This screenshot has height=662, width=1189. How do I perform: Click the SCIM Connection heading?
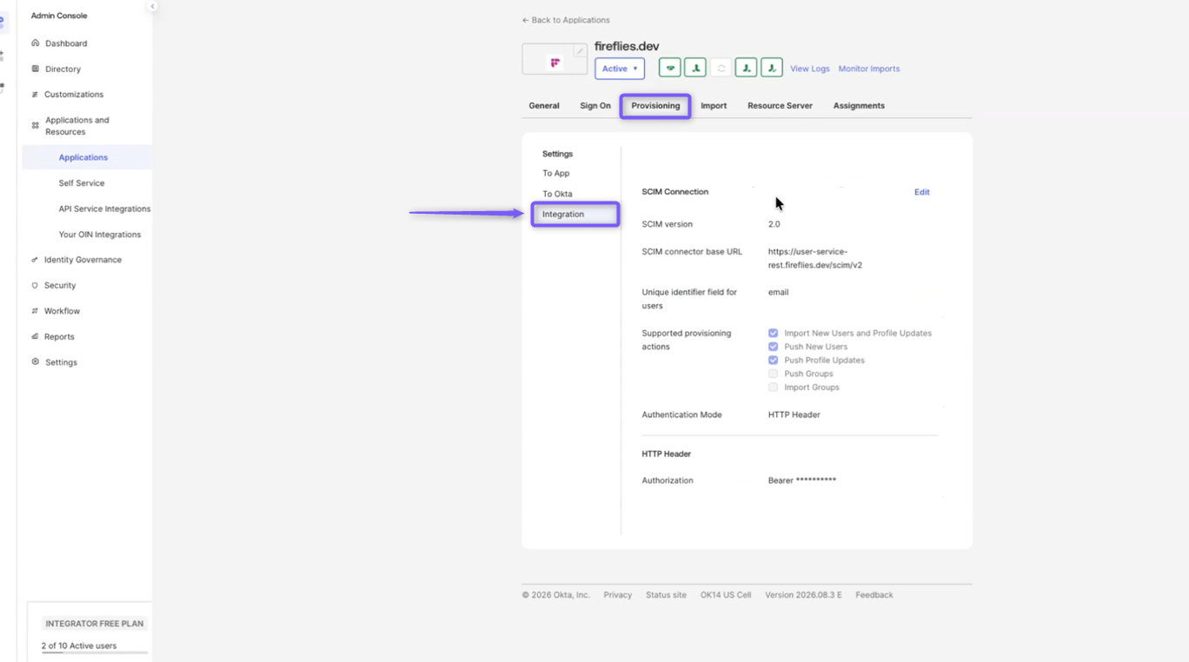pyautogui.click(x=675, y=192)
